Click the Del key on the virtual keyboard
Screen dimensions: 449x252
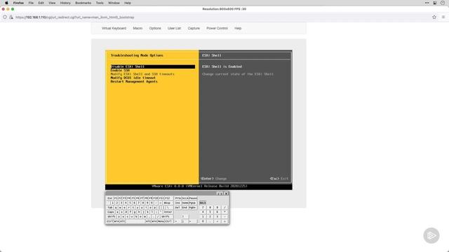[x=178, y=207]
